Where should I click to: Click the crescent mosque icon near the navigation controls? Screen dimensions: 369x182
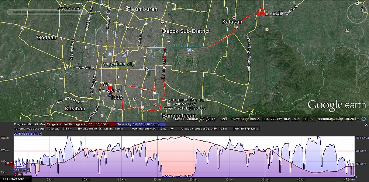pyautogui.click(x=347, y=30)
